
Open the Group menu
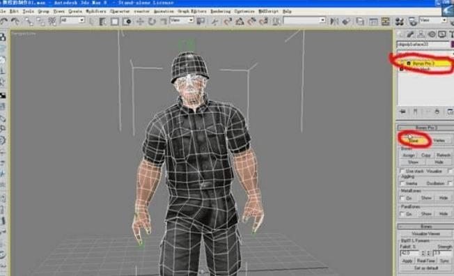click(x=43, y=11)
